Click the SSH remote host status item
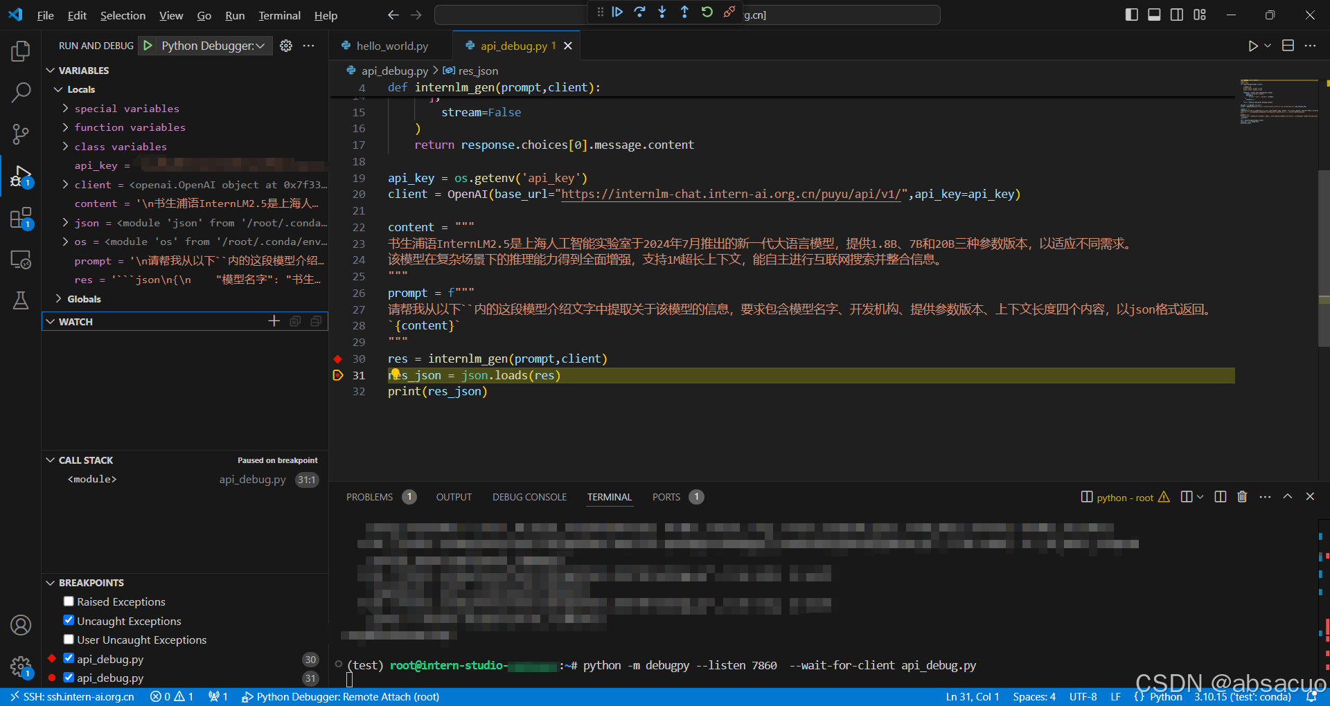 pyautogui.click(x=72, y=697)
